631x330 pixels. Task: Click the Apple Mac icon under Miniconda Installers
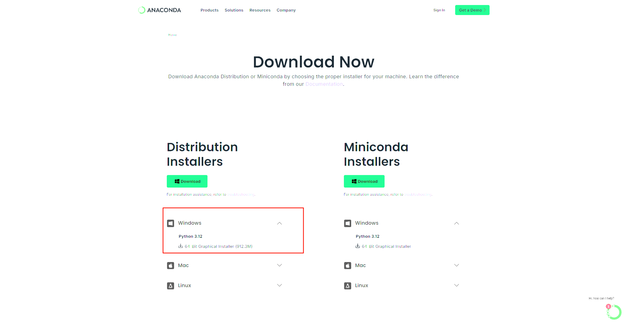(x=348, y=266)
